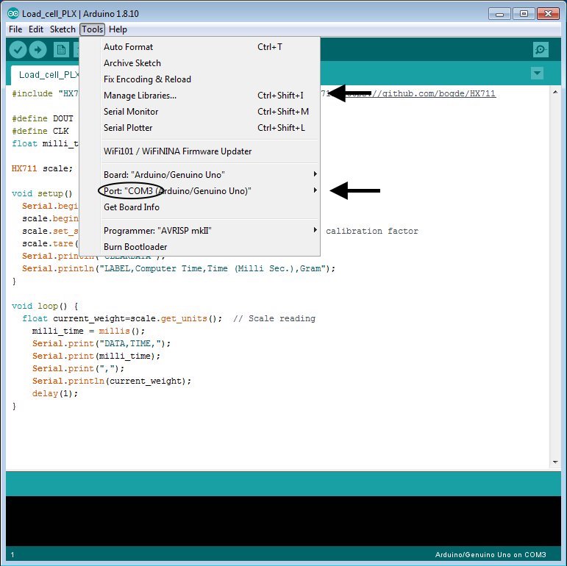Click the Serial.print("DATA,TIME,"); line
Image resolution: width=567 pixels, height=566 pixels.
(x=101, y=343)
